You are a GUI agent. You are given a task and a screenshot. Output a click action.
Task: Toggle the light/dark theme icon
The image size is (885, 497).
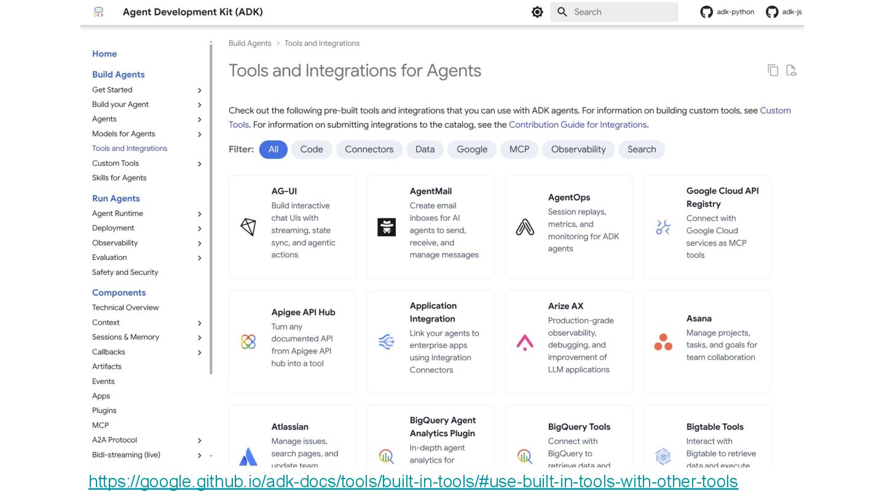point(537,12)
